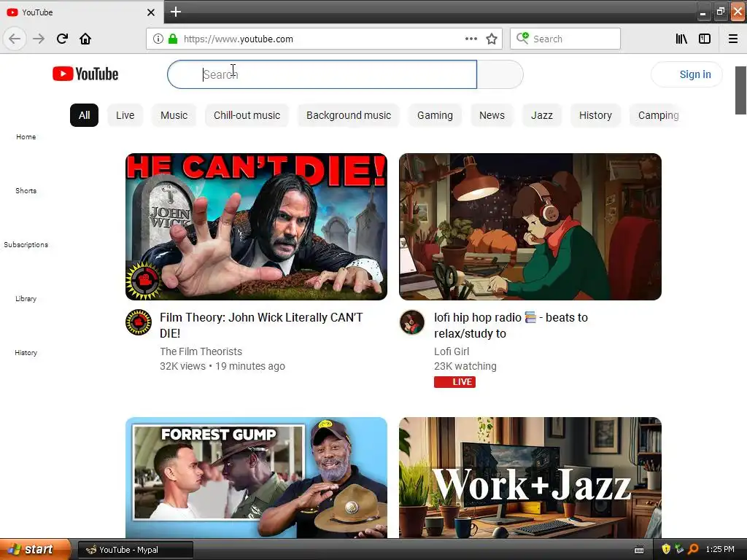Open page actions three-dot menu
Image resolution: width=747 pixels, height=560 pixels.
pos(471,39)
